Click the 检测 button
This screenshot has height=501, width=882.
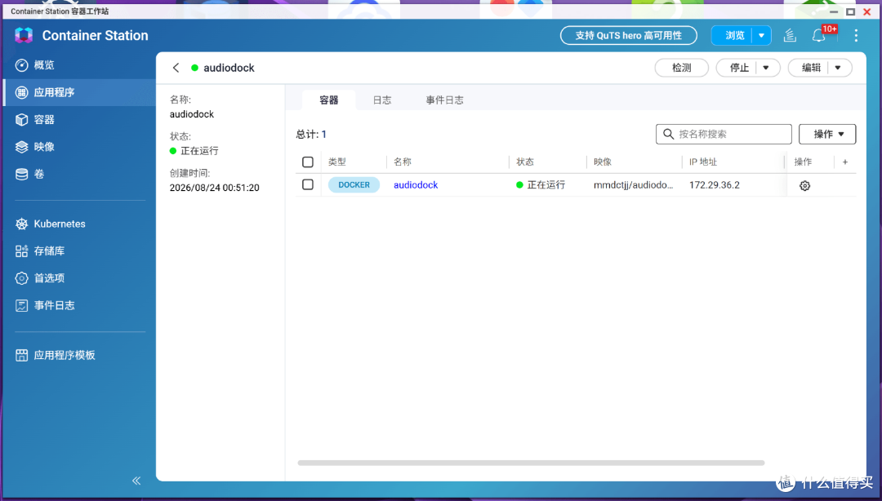click(681, 68)
